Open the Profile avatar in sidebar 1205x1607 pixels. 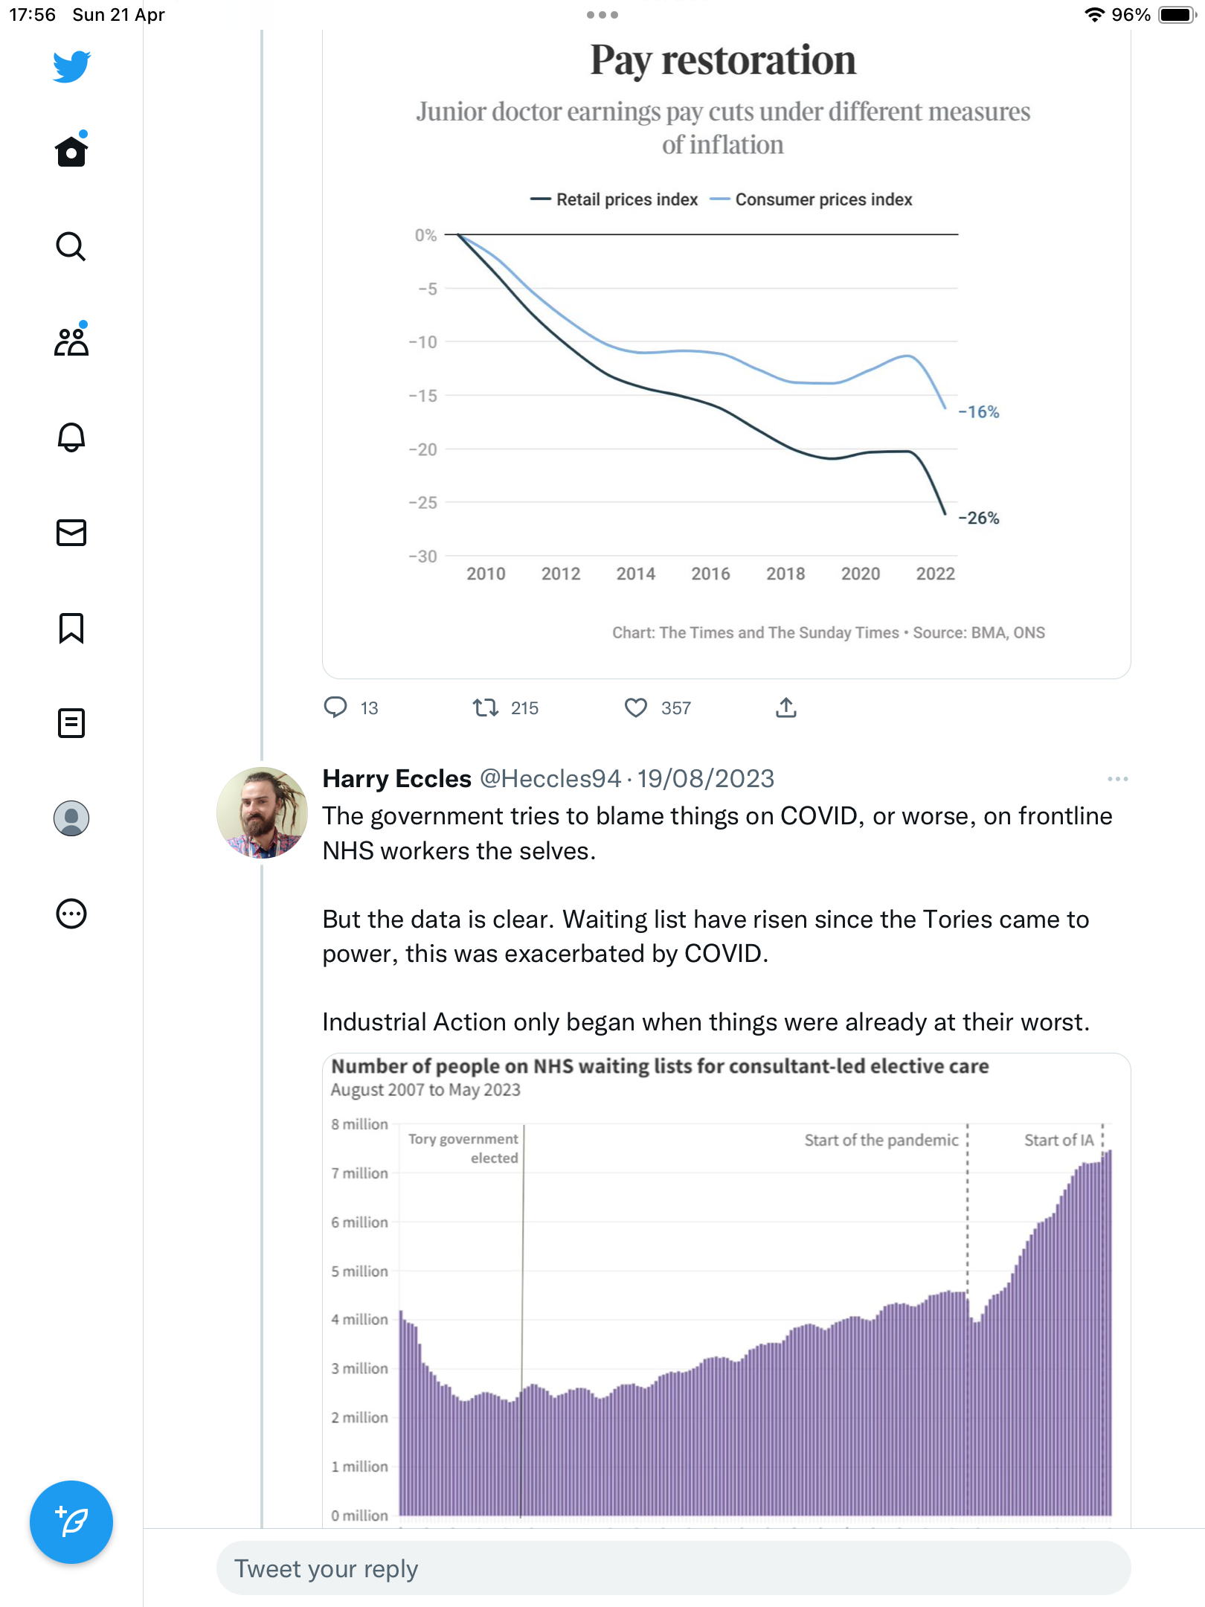(x=71, y=818)
